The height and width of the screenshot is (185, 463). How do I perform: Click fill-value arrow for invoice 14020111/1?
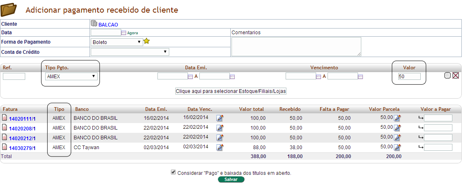click(x=421, y=118)
